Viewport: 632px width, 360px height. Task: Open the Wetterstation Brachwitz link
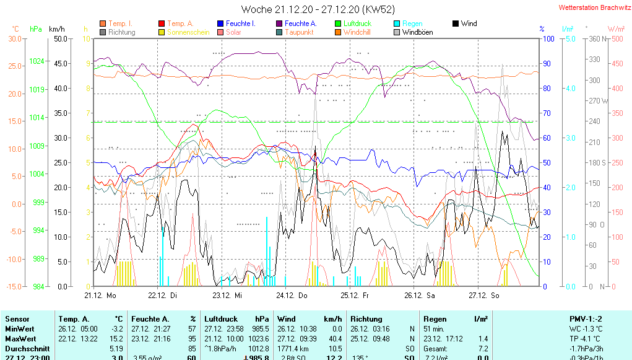(592, 8)
